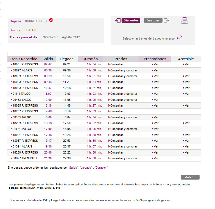The width and height of the screenshot is (215, 209).
Task: View Accesible info for train 18091
Action: pos(186,135)
